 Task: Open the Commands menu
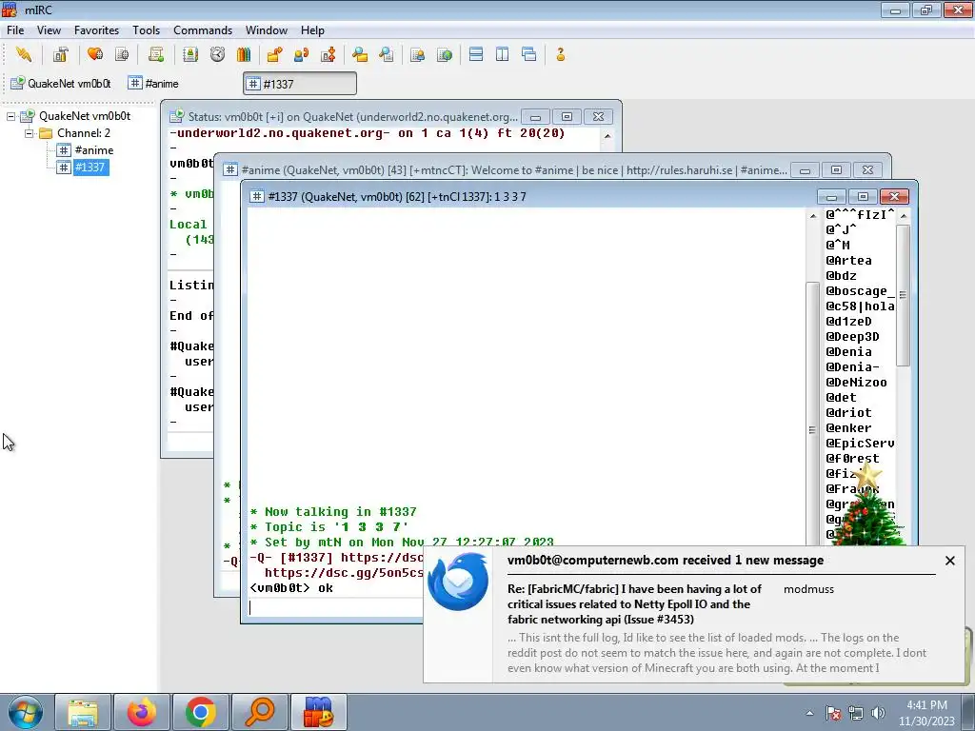click(x=203, y=30)
